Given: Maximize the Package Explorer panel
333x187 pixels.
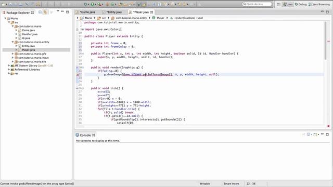Looking at the screenshot, I should [x=67, y=12].
